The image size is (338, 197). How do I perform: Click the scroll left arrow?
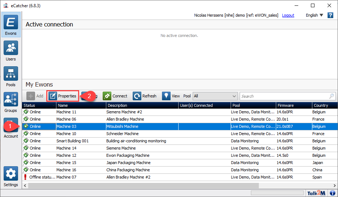pos(25,185)
